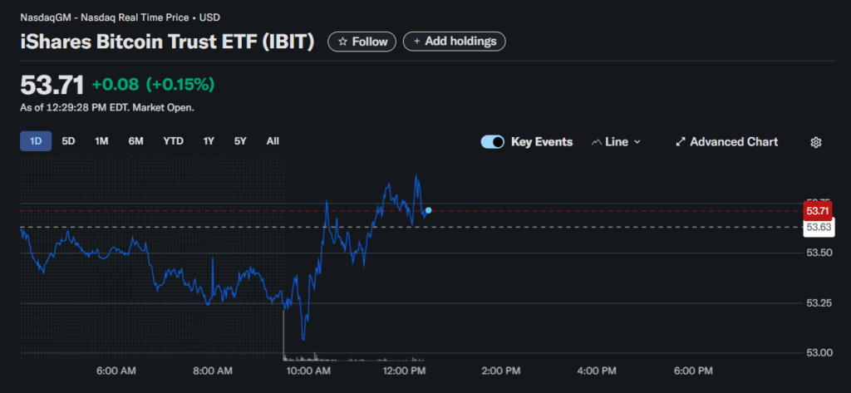Click the 12:00 PM time label
Viewport: 851px width, 393px height.
pos(406,371)
